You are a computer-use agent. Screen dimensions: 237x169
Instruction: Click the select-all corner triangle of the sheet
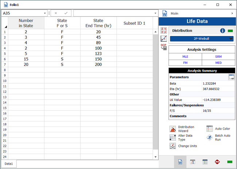(5, 27)
